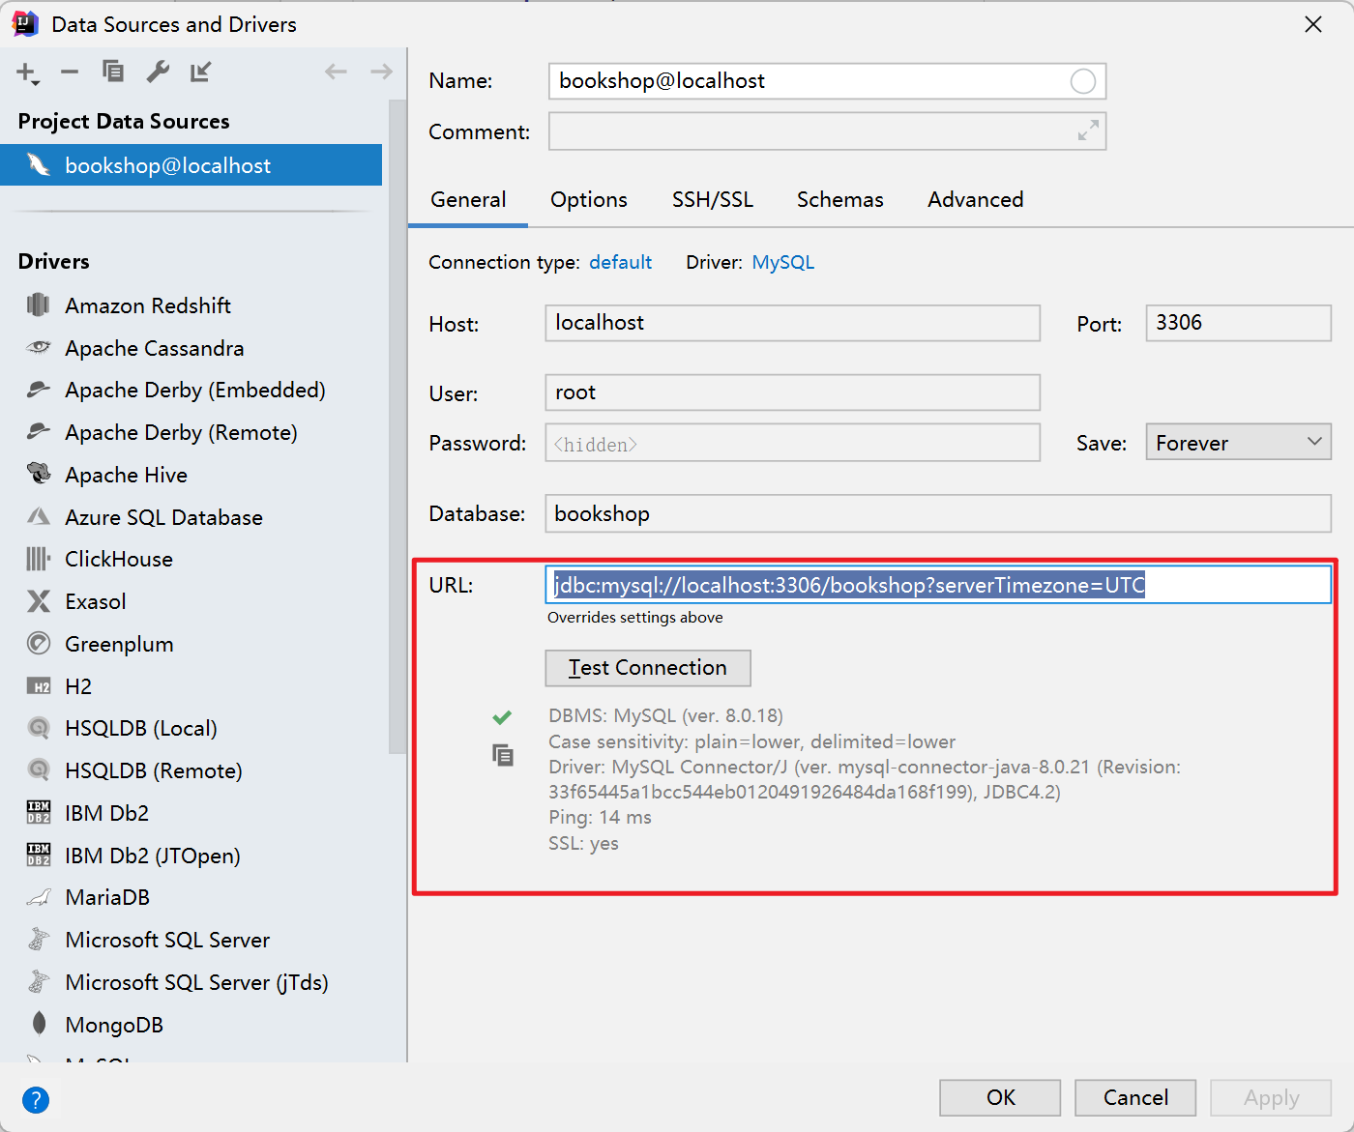The image size is (1354, 1132).
Task: Focus the Database field
Action: pos(938,513)
